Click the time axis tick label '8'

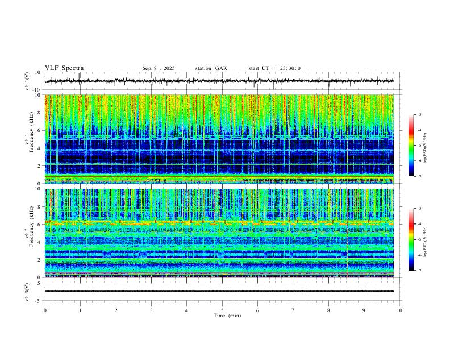click(328, 310)
